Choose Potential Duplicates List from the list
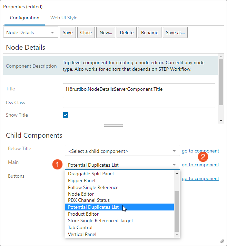Viewport: 227px width, 246px height. [93, 207]
